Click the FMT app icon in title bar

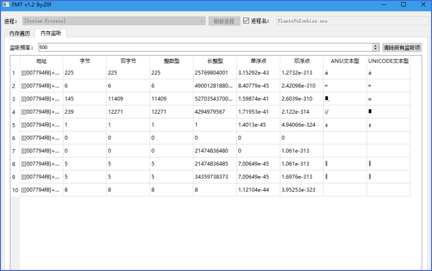tap(6, 5)
